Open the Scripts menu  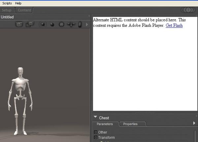tap(7, 3)
